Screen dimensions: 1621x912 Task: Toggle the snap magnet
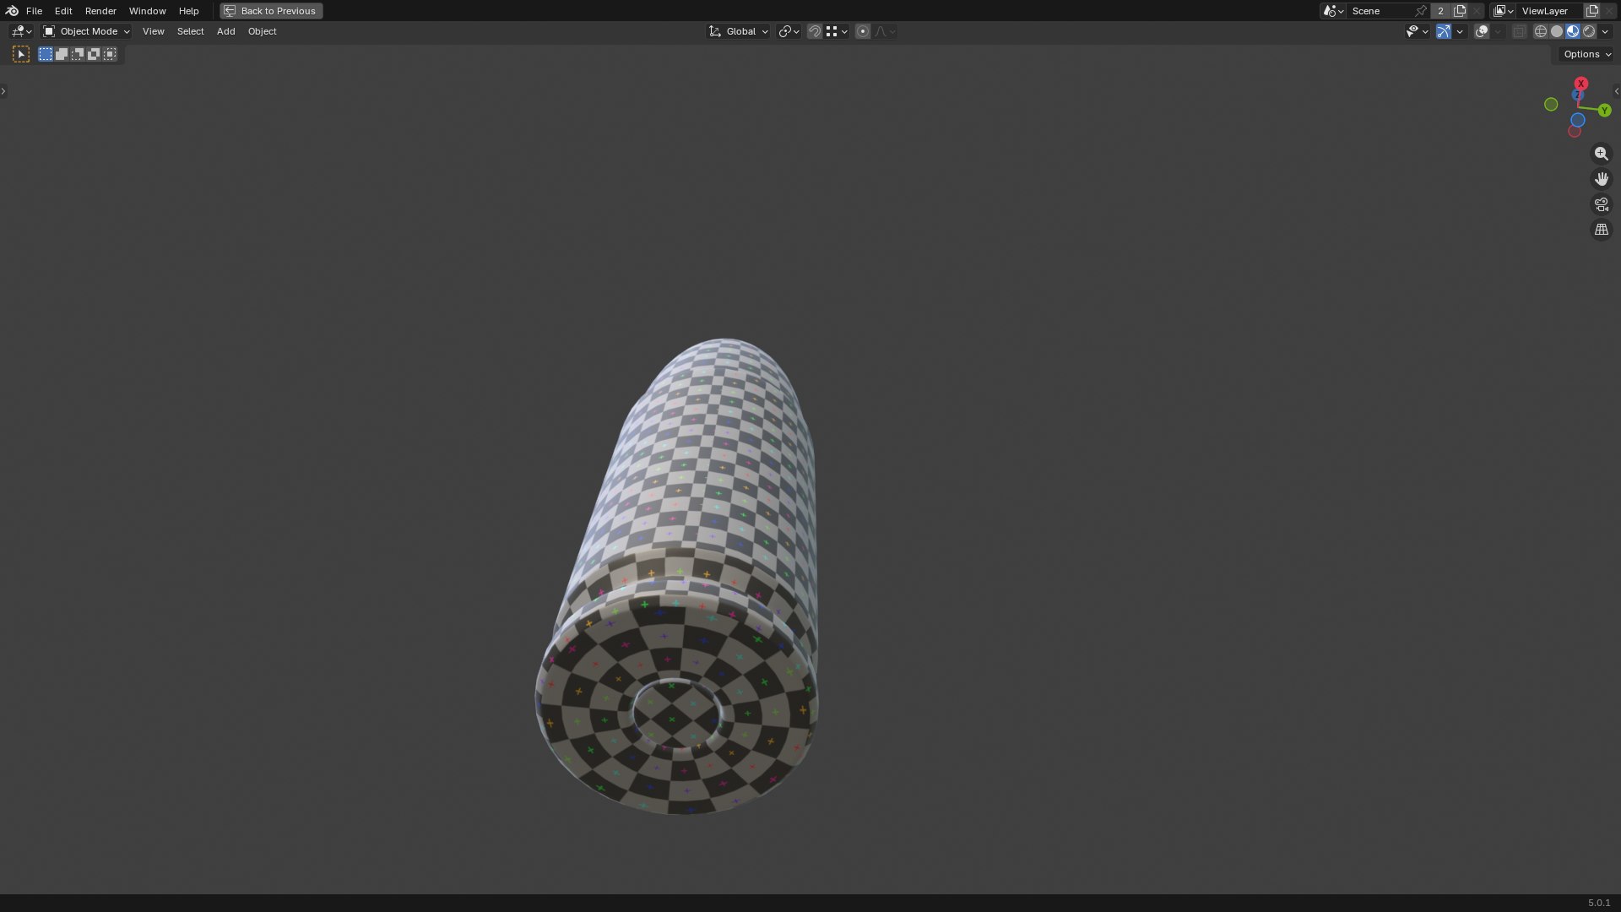coord(814,31)
